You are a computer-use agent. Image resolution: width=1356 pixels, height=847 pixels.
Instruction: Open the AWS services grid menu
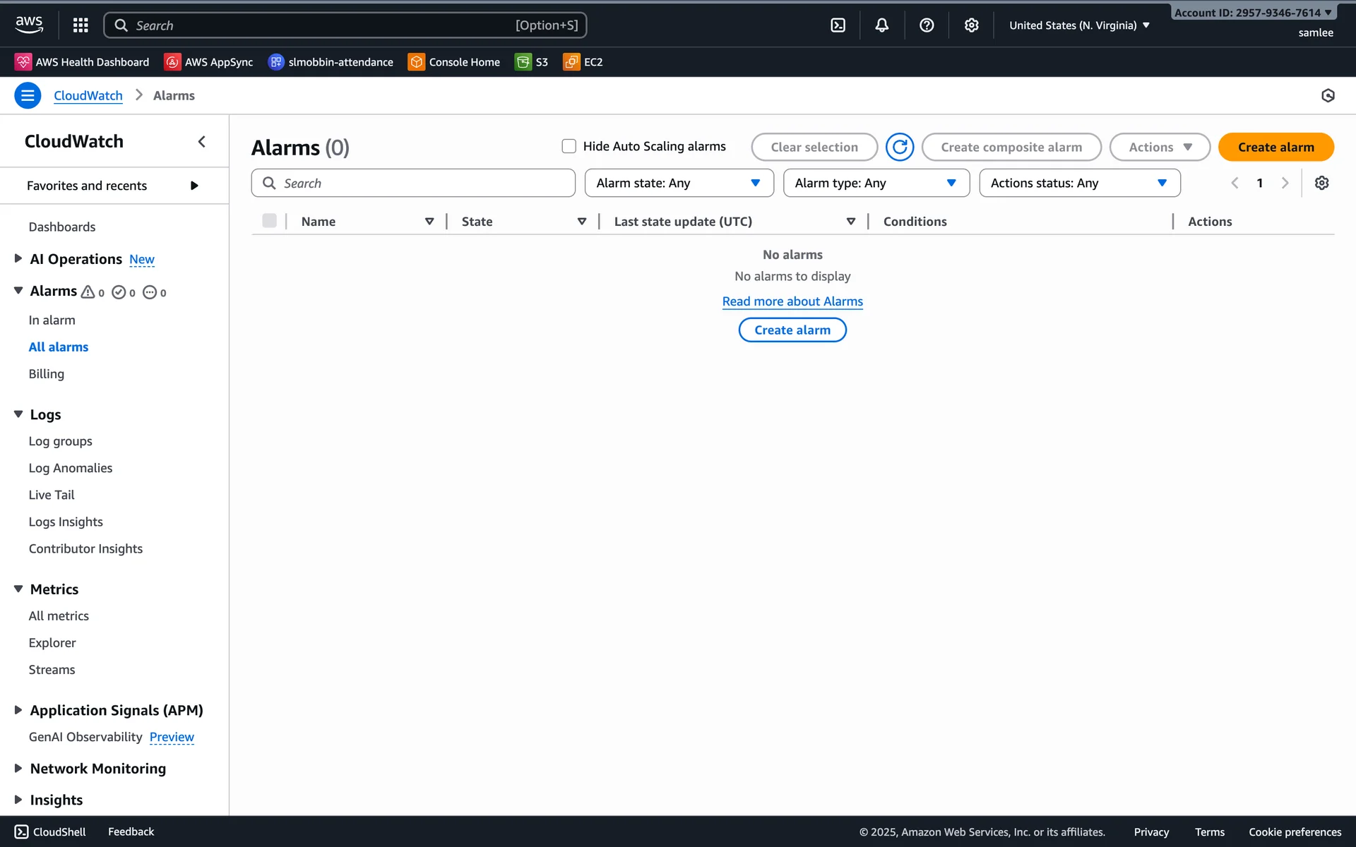(x=81, y=25)
